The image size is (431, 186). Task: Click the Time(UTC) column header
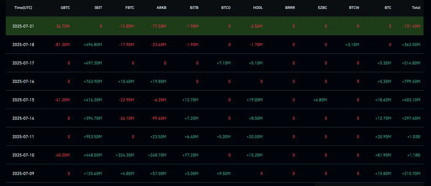pos(23,8)
